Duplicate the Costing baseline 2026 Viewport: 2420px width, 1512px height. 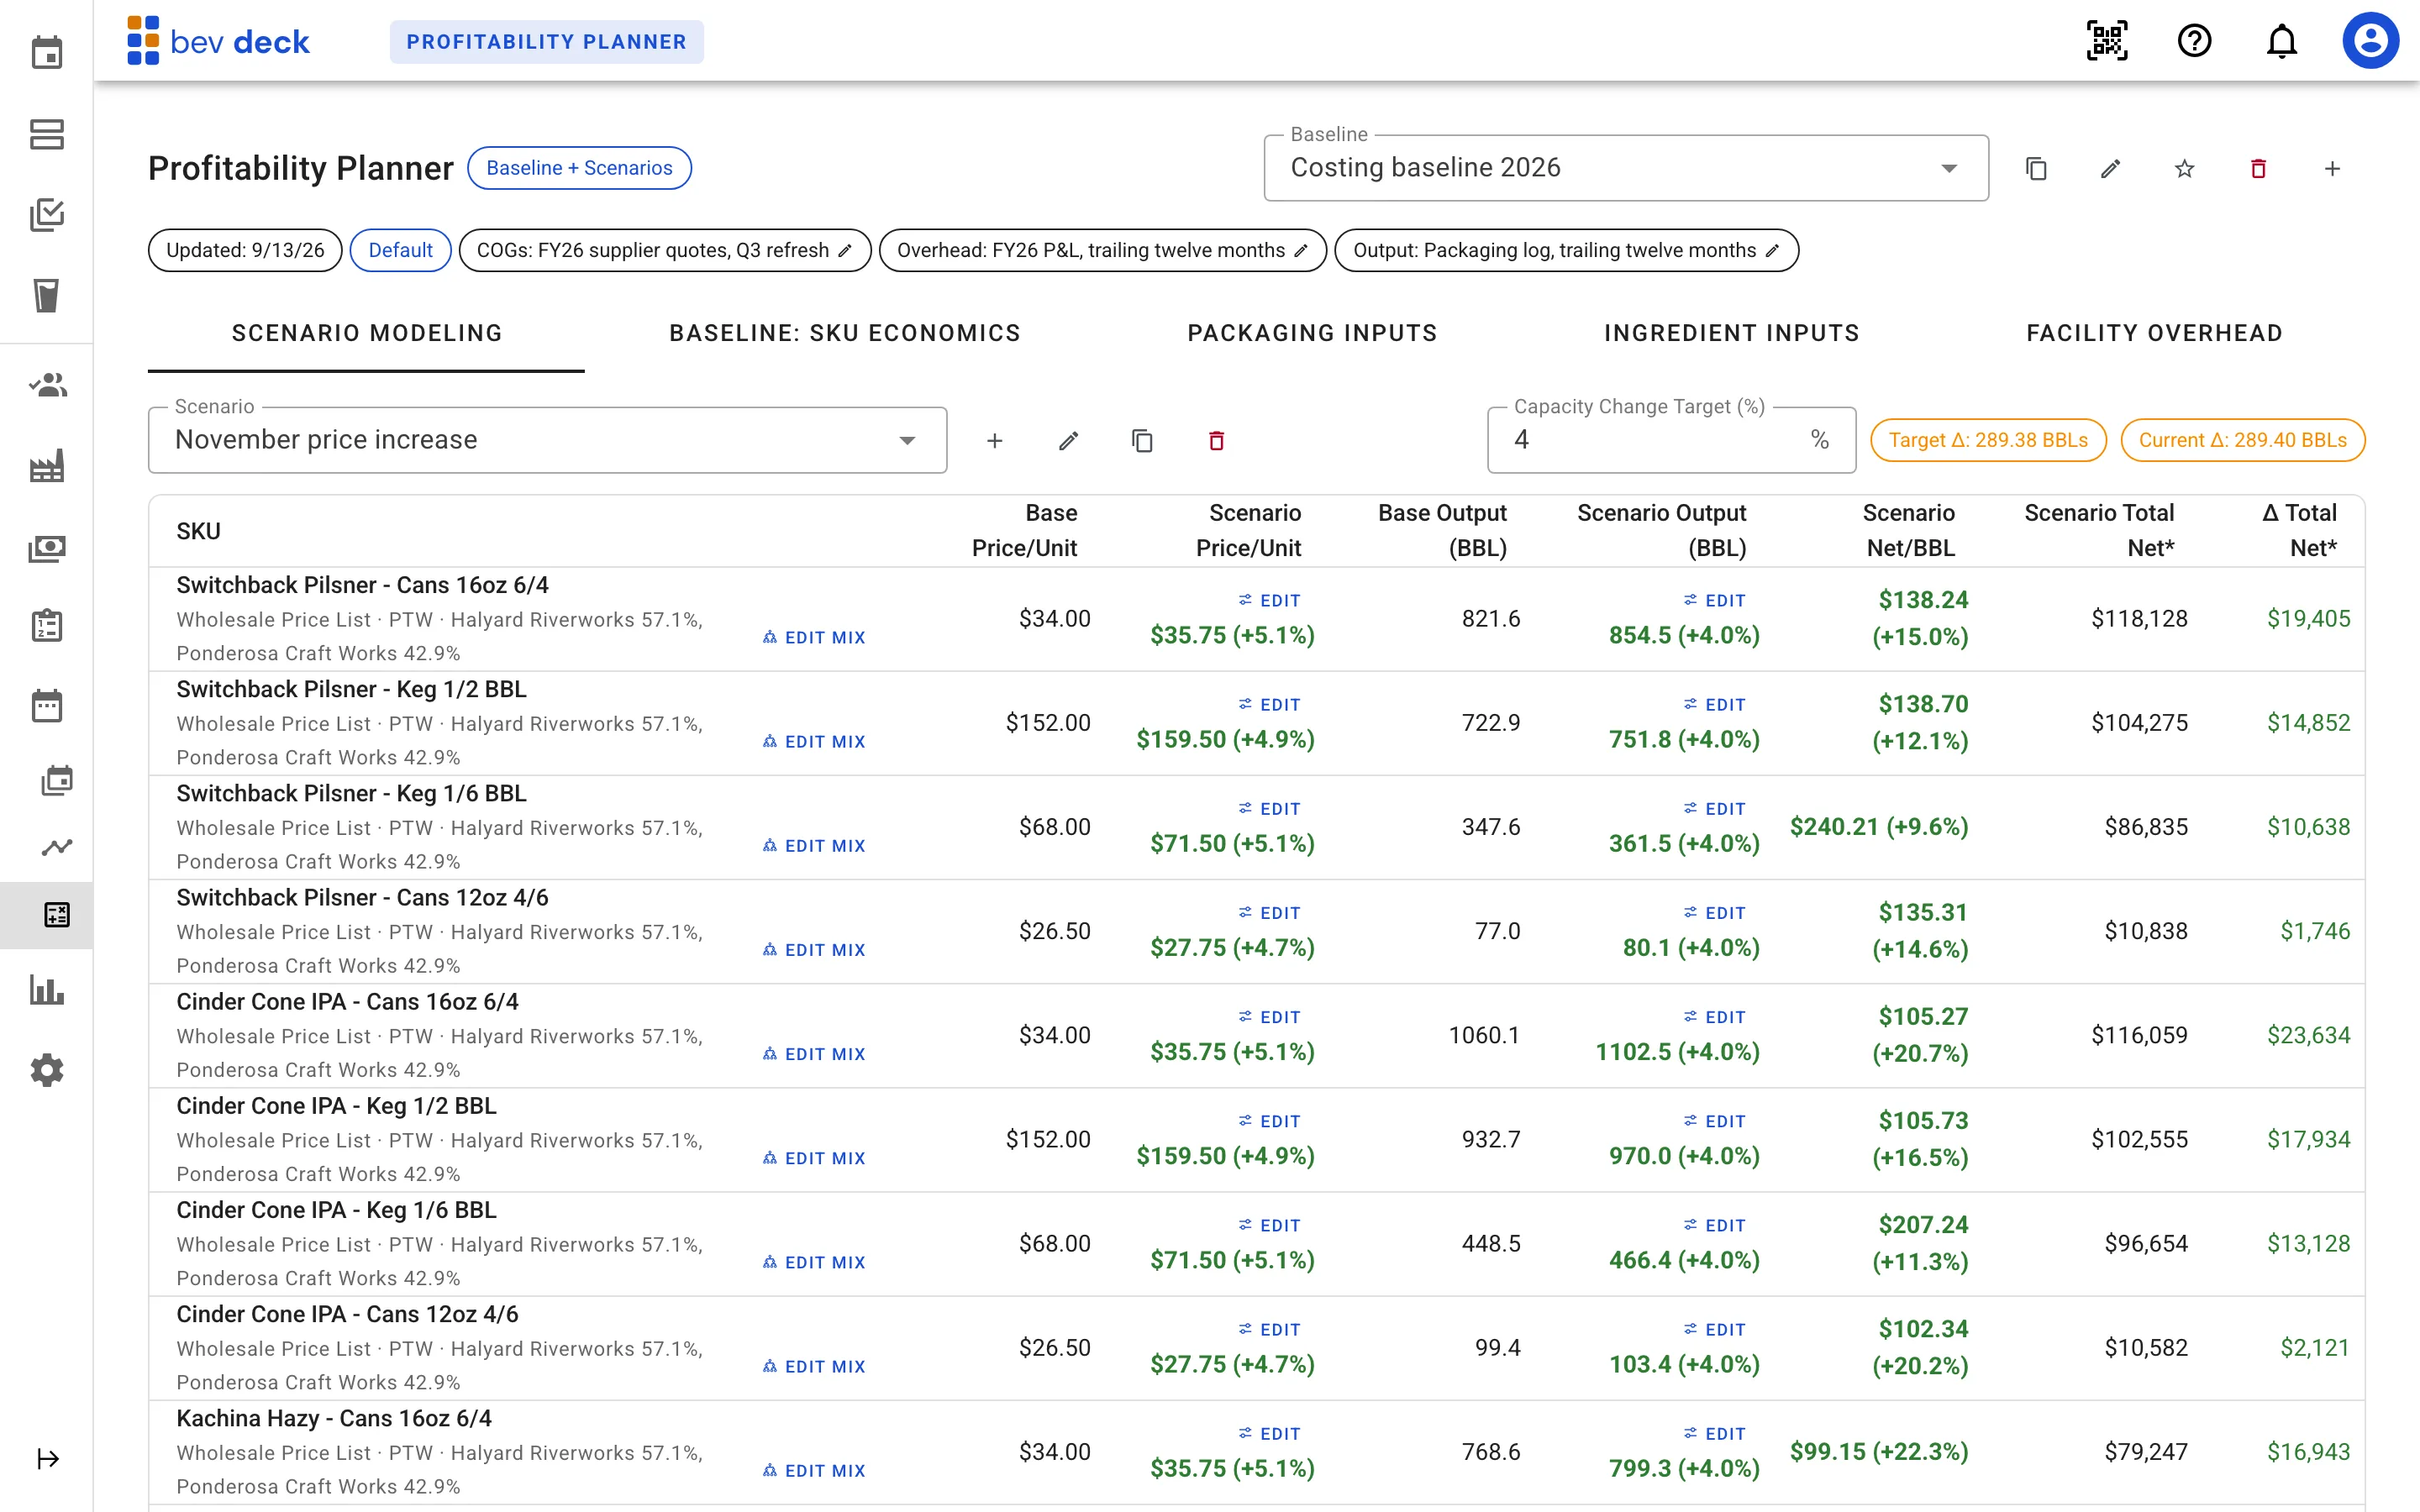[2036, 168]
